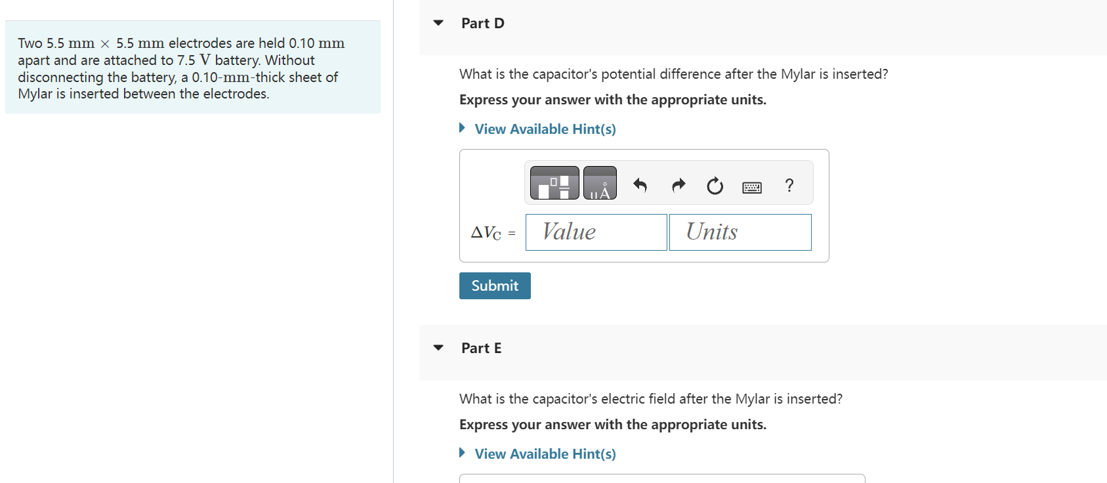Click the reset circular arrow icon
The width and height of the screenshot is (1107, 483).
click(x=715, y=186)
